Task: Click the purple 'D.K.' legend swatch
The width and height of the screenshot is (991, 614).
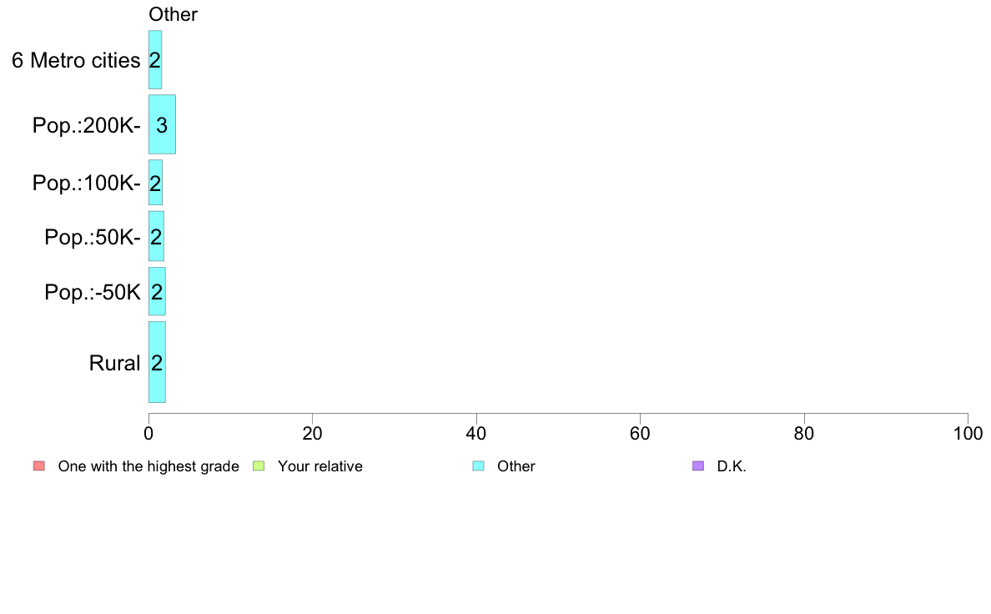Action: point(697,466)
